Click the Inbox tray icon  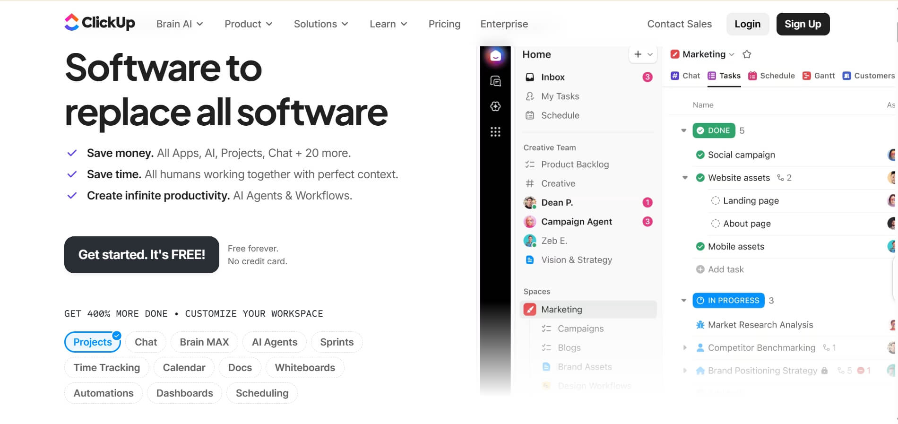(530, 77)
